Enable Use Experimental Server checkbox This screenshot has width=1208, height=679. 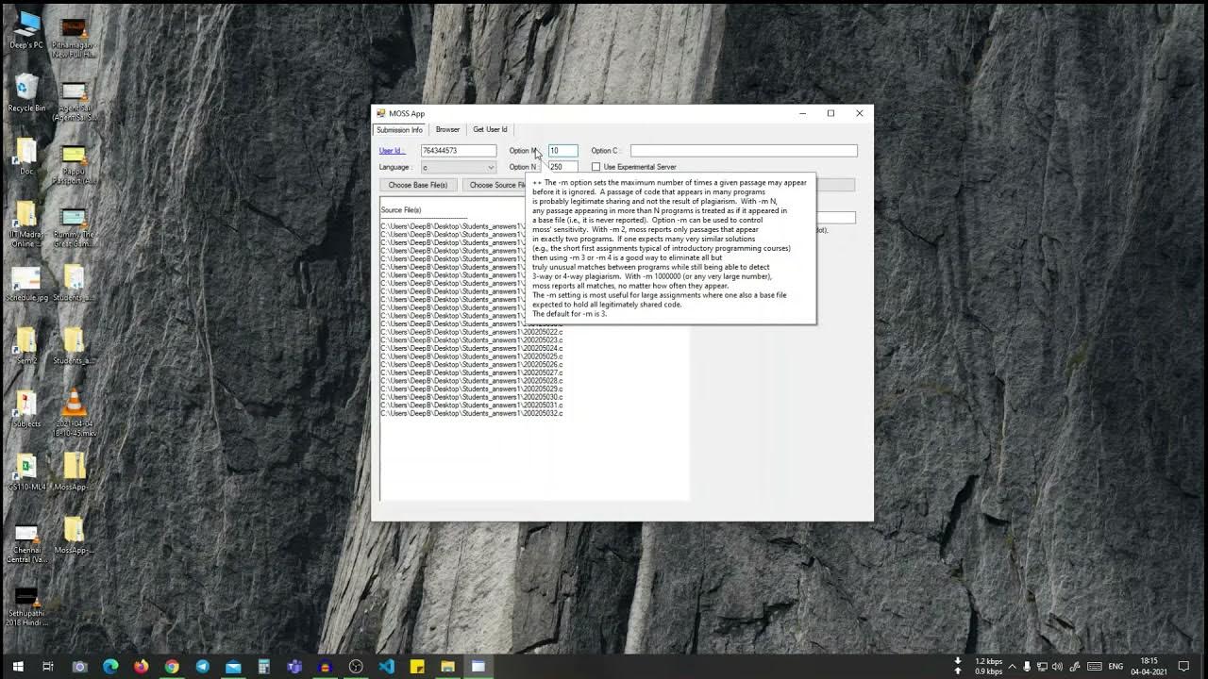[x=596, y=167]
